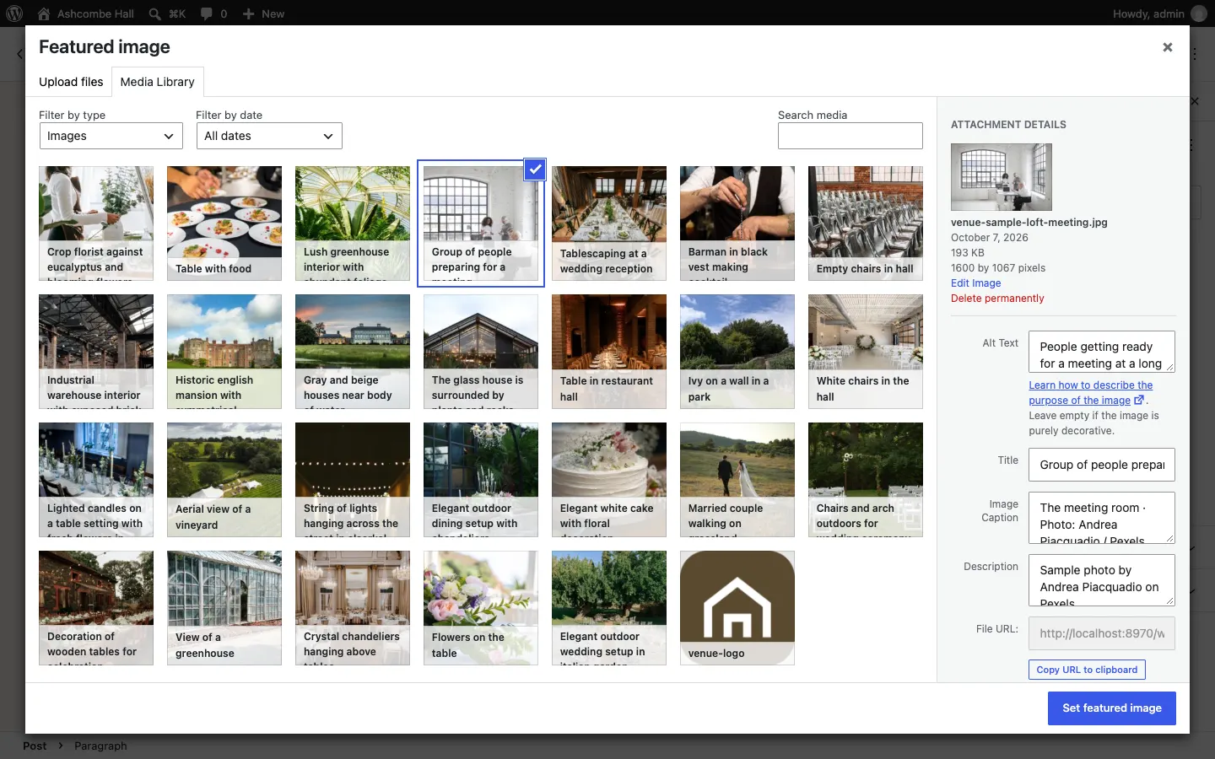The height and width of the screenshot is (759, 1215).
Task: Open the search command palette icon
Action: coord(167,13)
